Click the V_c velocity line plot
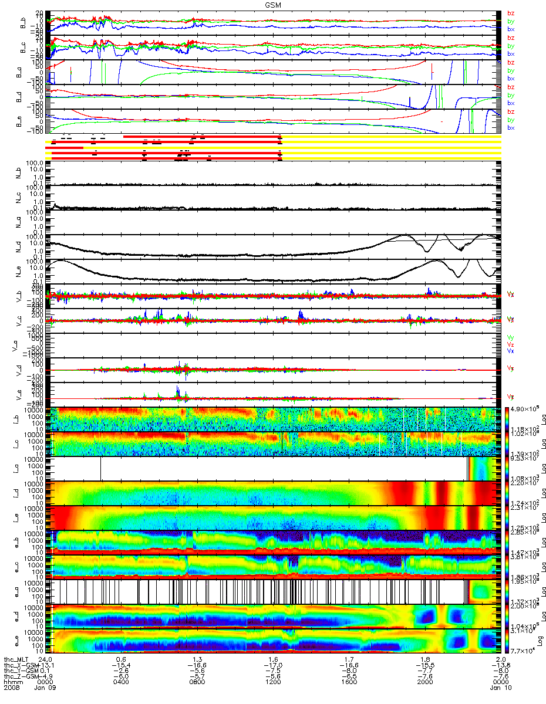The width and height of the screenshot is (546, 704). [x=274, y=320]
